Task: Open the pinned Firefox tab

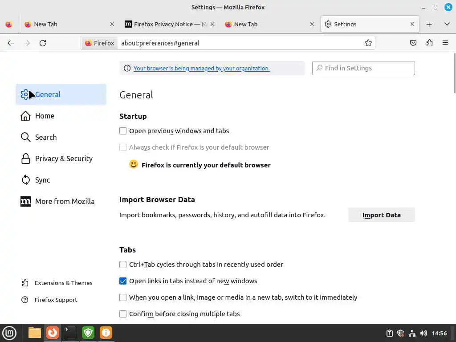Action: click(9, 24)
